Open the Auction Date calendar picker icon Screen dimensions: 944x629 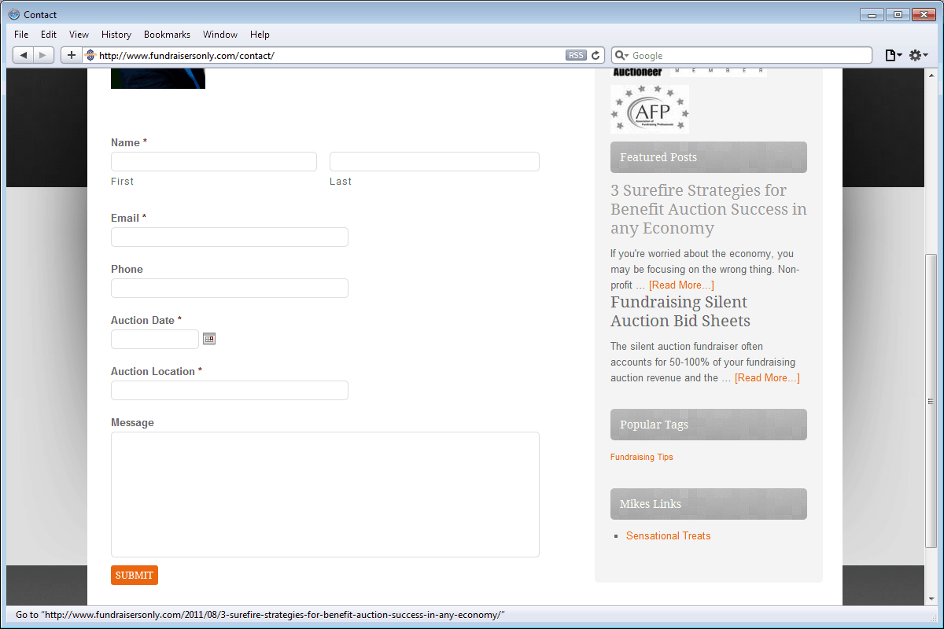209,339
